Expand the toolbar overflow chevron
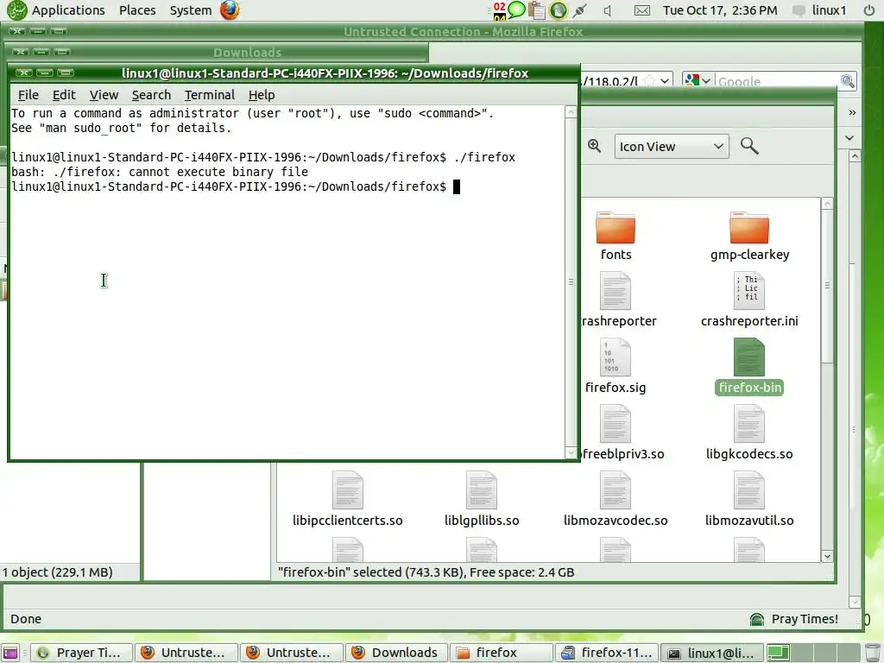 [x=852, y=113]
